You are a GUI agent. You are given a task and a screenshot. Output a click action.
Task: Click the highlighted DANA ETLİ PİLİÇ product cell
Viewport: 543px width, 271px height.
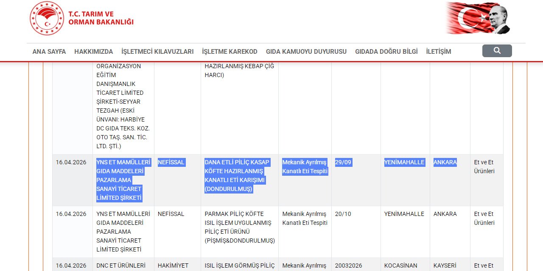(x=237, y=176)
